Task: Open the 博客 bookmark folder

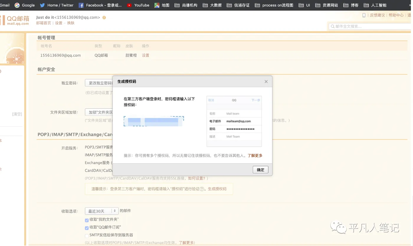Action: pos(351,5)
